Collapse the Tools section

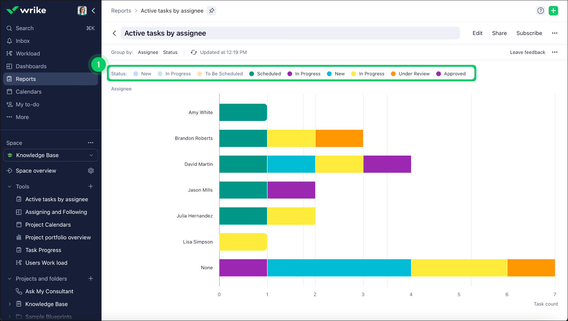point(9,186)
